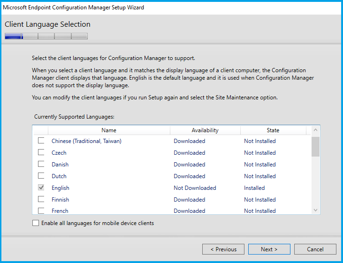Enable the Czech language checkbox
Screen dimensions: 343x263
(x=41, y=152)
